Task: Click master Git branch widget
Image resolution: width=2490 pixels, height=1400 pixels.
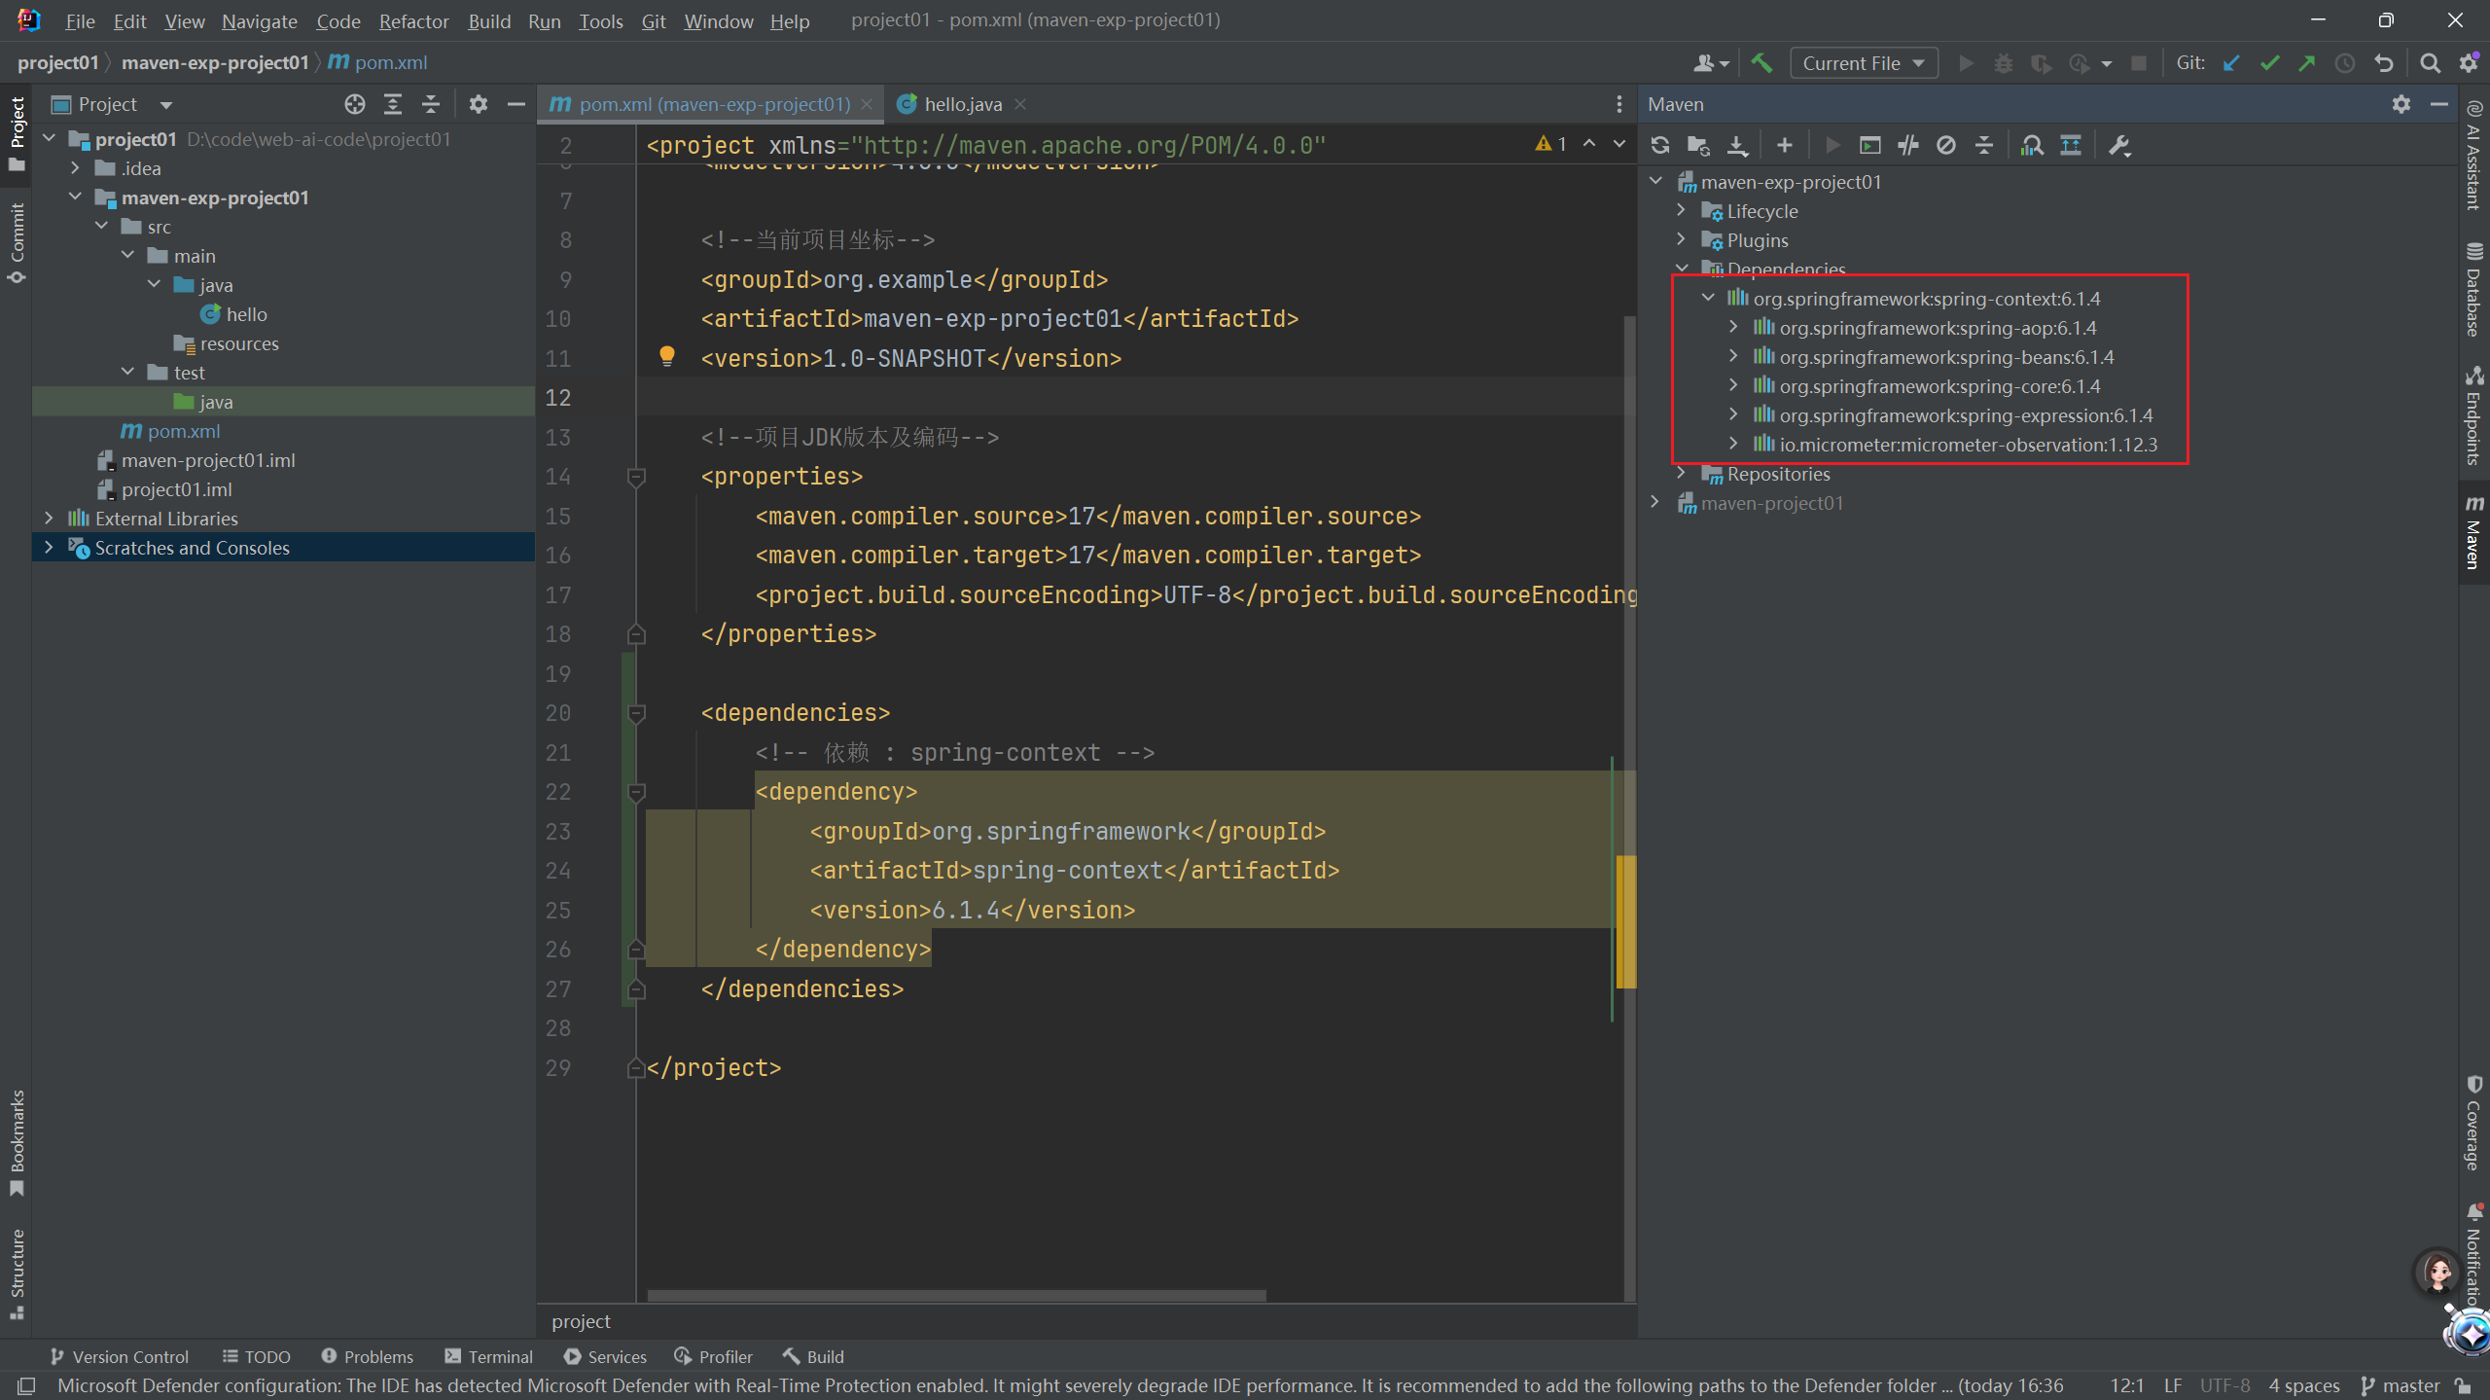Action: tap(2401, 1385)
